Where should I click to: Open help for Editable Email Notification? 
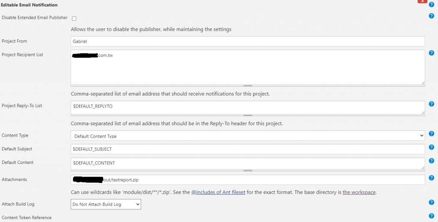click(431, 5)
